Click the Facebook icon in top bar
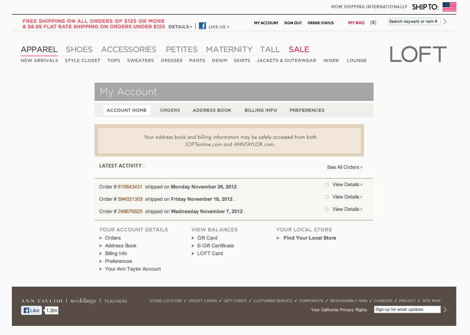The height and width of the screenshot is (335, 470). [202, 26]
